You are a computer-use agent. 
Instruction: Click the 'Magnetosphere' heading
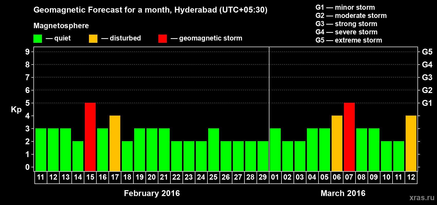(61, 26)
